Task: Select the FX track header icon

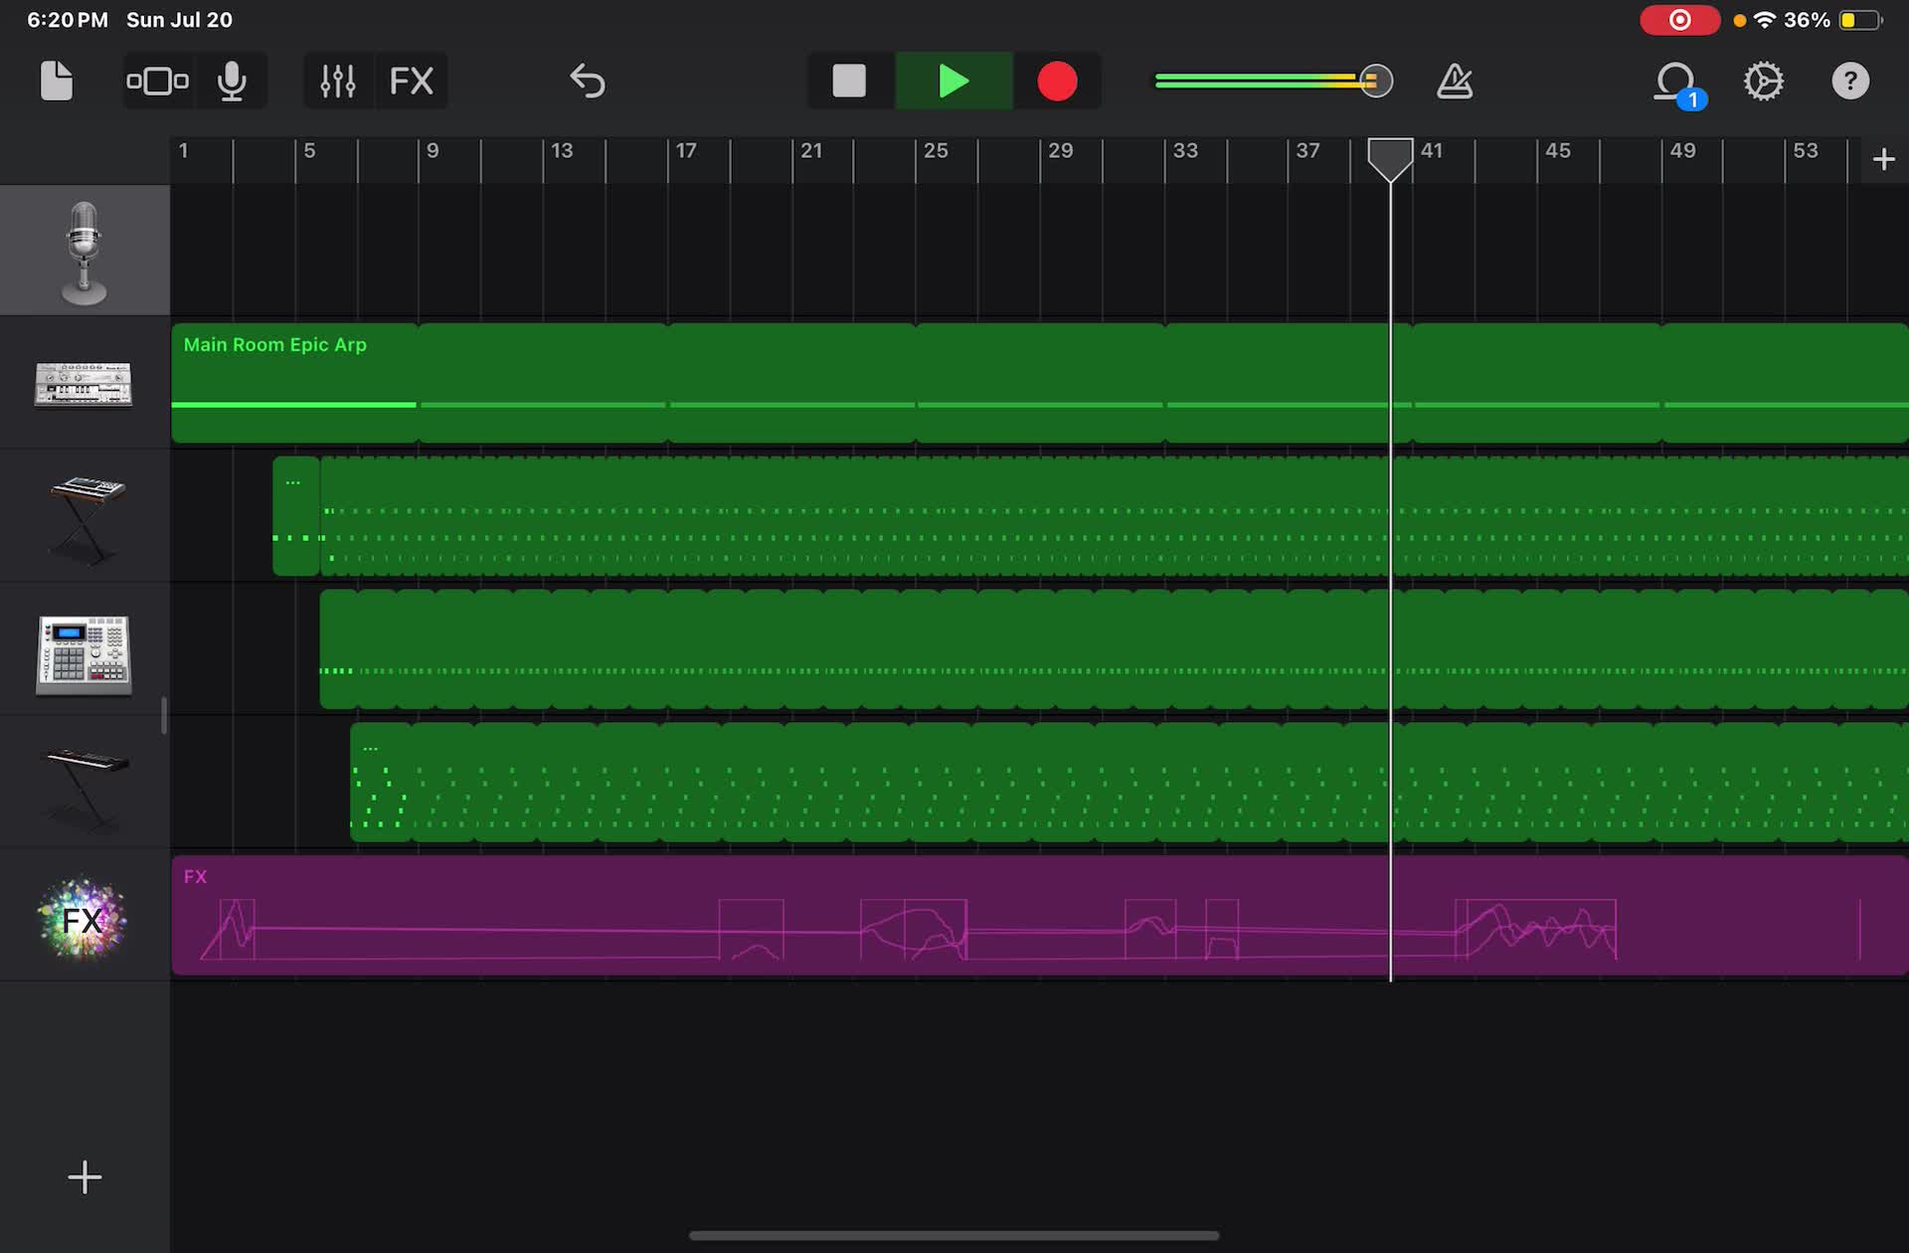Action: point(83,919)
